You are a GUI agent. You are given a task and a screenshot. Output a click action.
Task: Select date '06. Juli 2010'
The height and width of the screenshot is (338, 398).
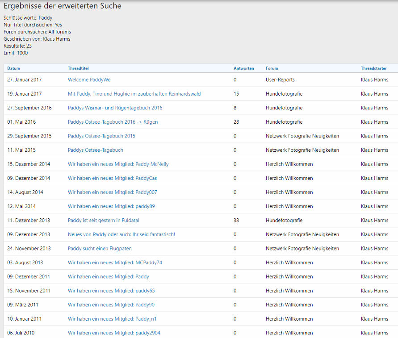tap(21, 333)
